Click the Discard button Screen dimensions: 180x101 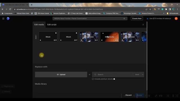pyautogui.click(x=129, y=95)
